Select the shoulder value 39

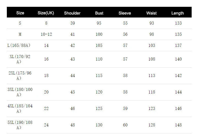pyautogui.click(x=73, y=23)
